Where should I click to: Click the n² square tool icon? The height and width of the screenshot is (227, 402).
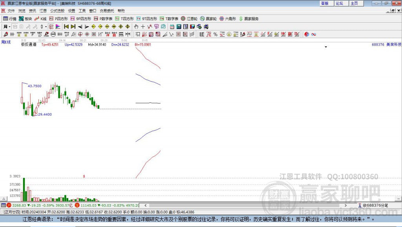pos(67,34)
